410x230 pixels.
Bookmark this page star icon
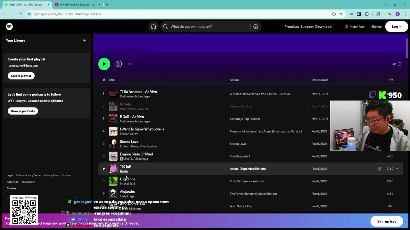point(341,14)
